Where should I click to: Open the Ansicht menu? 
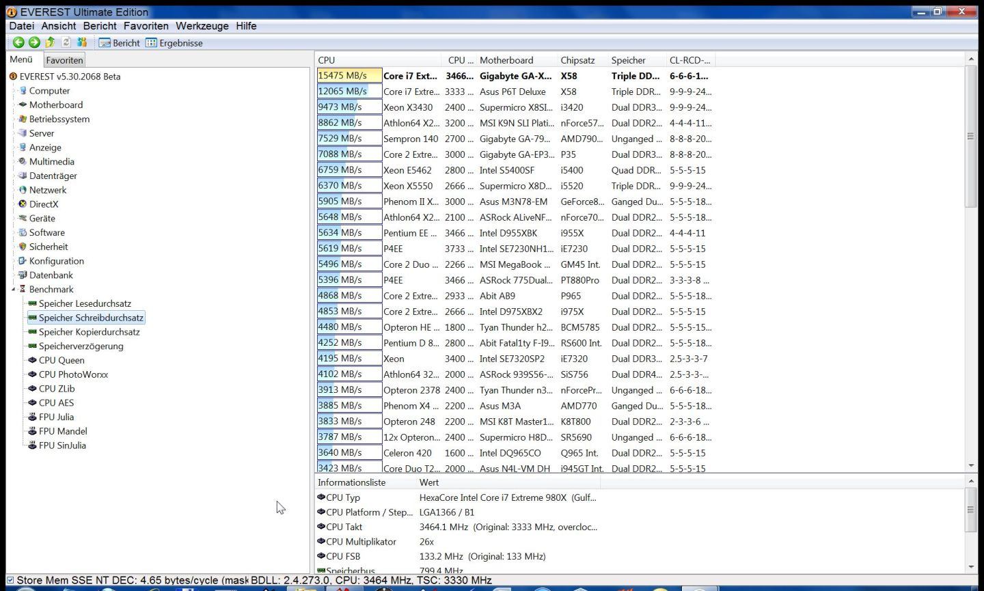tap(59, 26)
